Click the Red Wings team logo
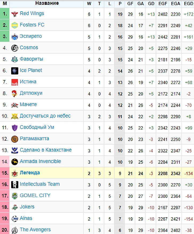The image size is (194, 234). point(14,14)
